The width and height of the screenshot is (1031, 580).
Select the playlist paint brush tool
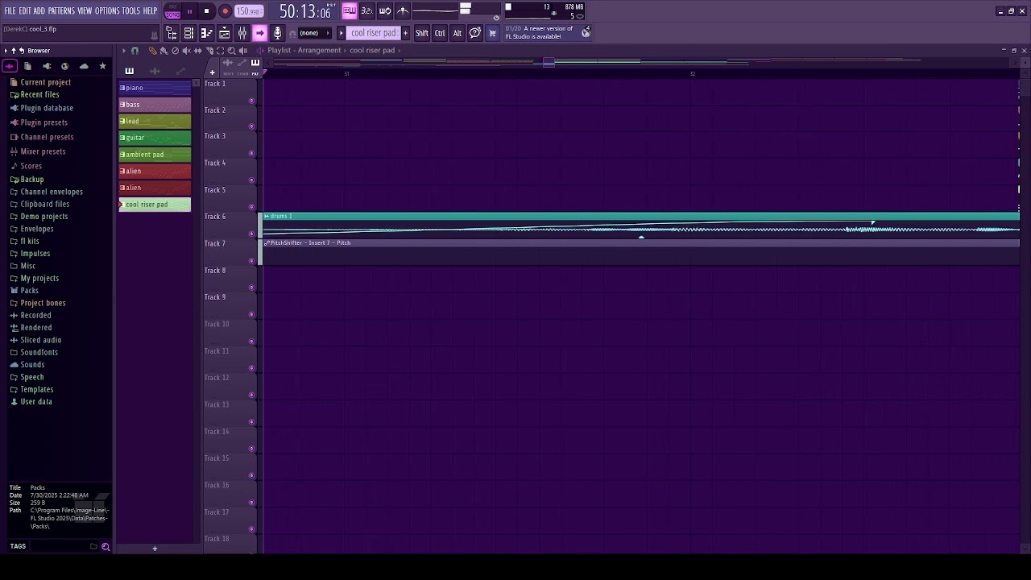click(164, 51)
